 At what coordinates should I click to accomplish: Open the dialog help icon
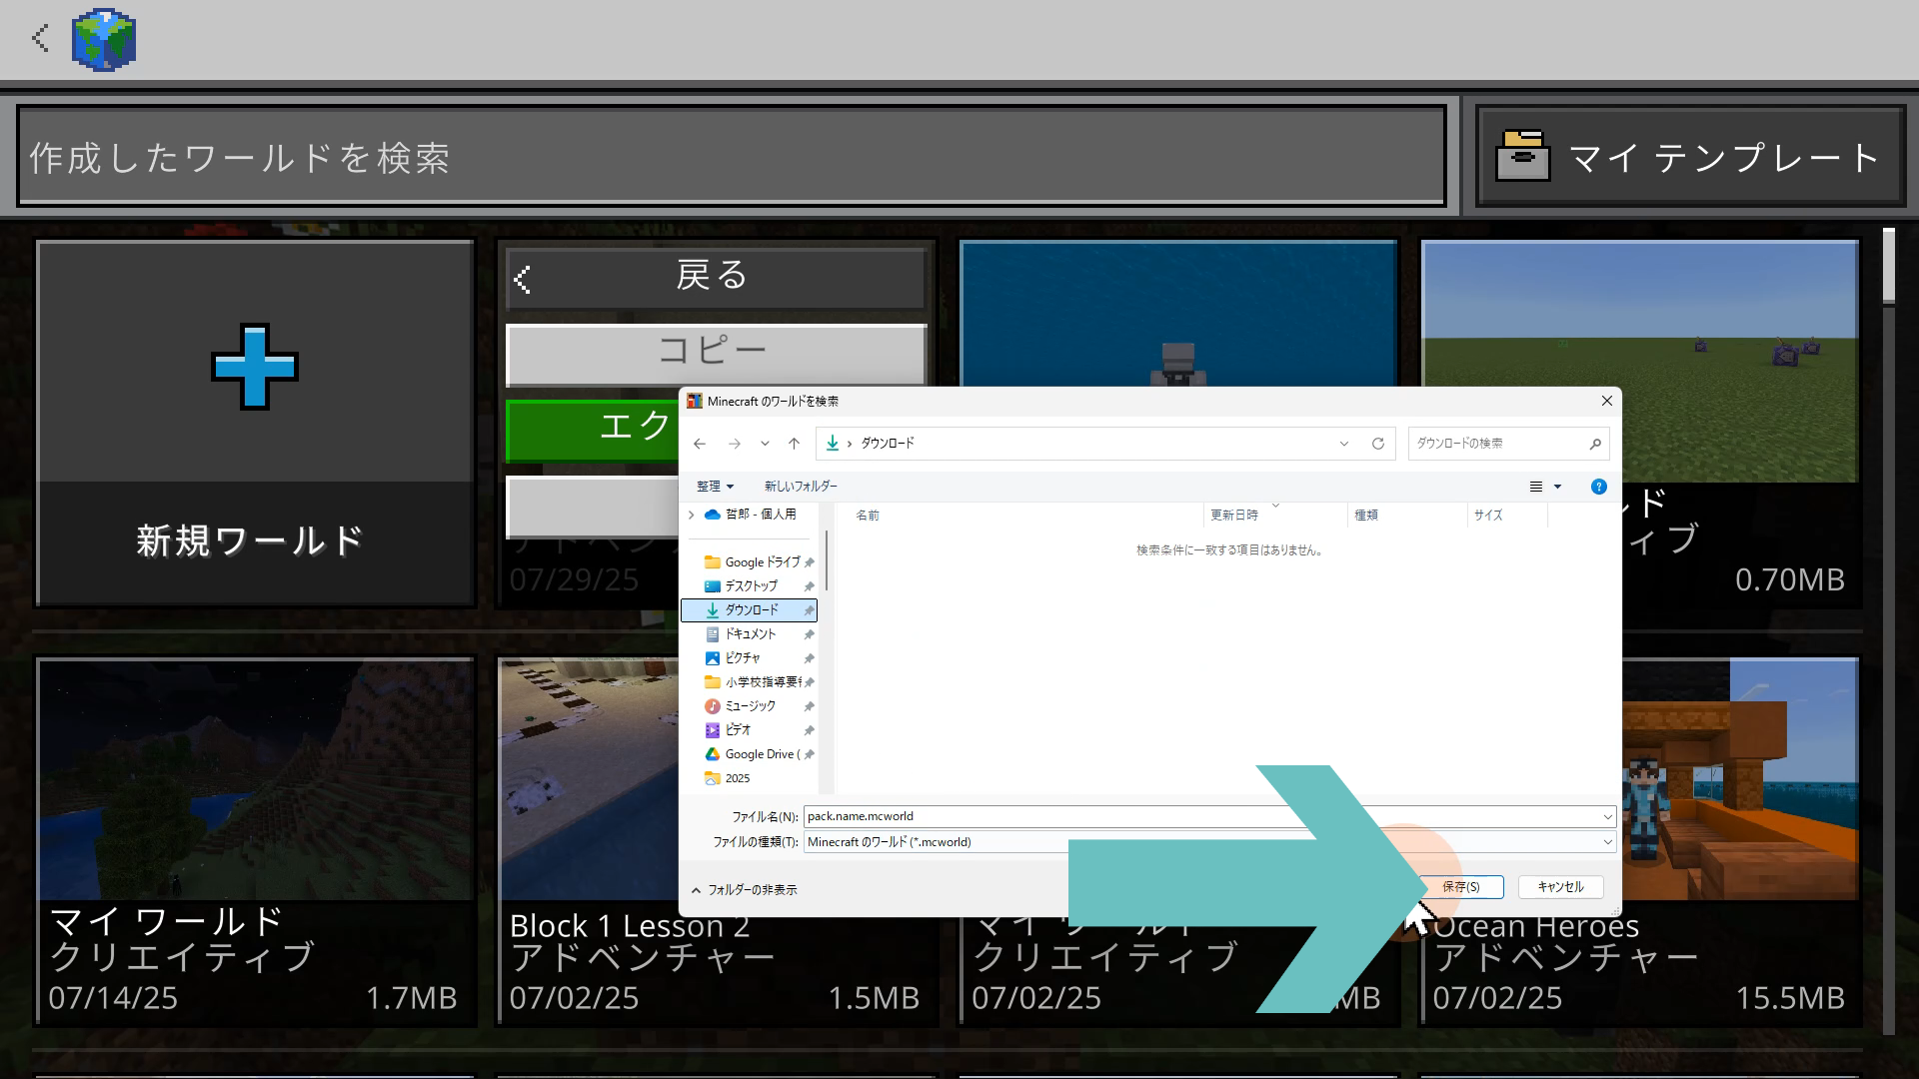1598,487
